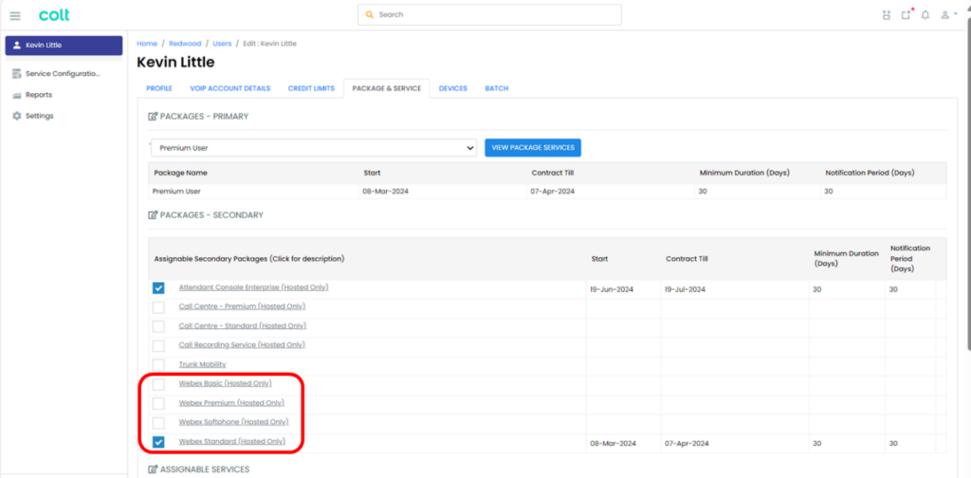Check Webex Softphone checkbox

[x=158, y=422]
